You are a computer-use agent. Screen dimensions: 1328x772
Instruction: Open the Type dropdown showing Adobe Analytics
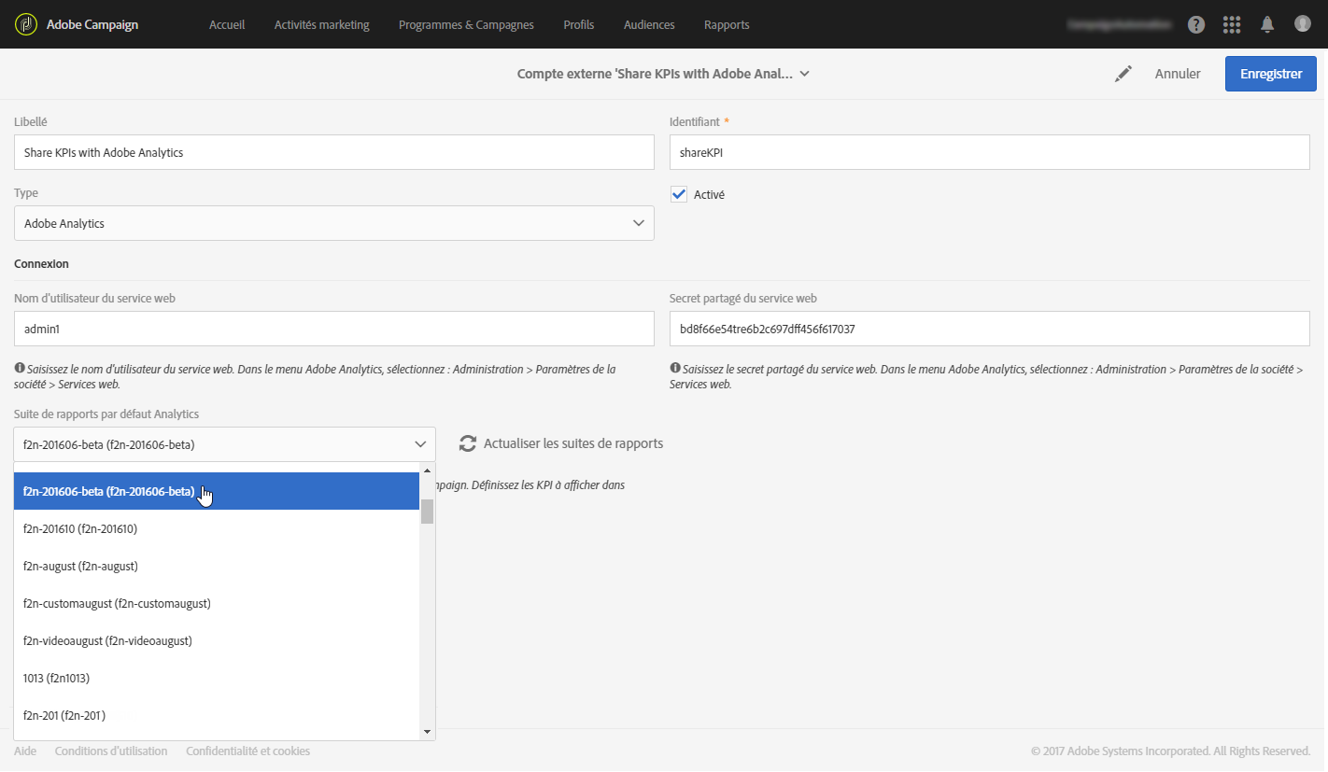coord(334,223)
